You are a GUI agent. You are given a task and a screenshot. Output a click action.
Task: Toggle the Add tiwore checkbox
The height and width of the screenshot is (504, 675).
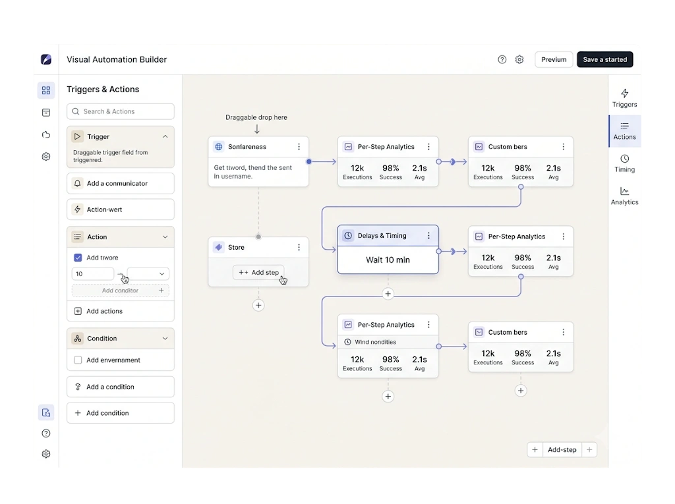point(78,258)
